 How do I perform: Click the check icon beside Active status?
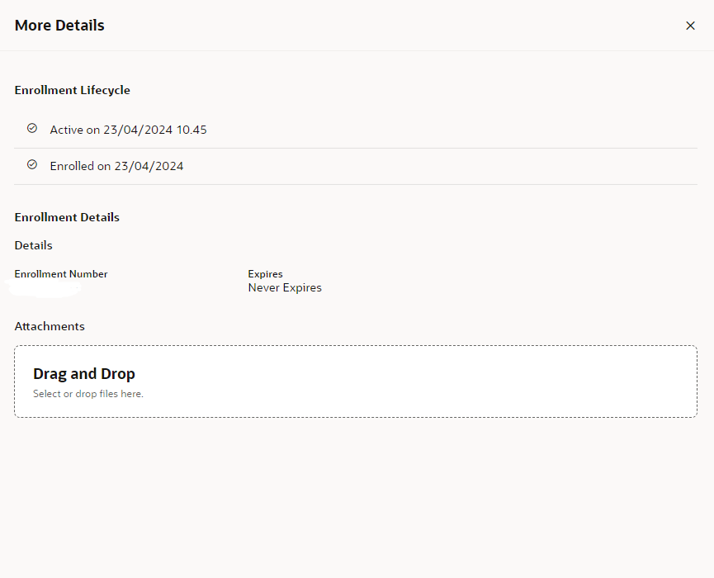pyautogui.click(x=31, y=129)
